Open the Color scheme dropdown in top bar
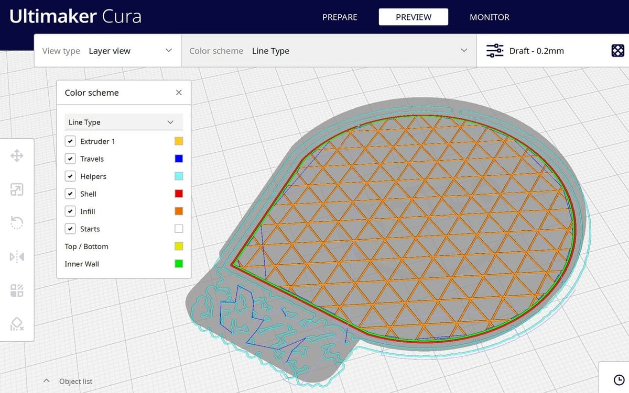The height and width of the screenshot is (393, 629). [x=329, y=51]
